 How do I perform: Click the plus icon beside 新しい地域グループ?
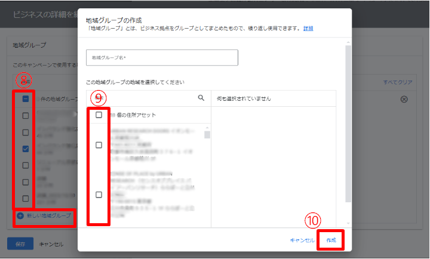coord(20,215)
